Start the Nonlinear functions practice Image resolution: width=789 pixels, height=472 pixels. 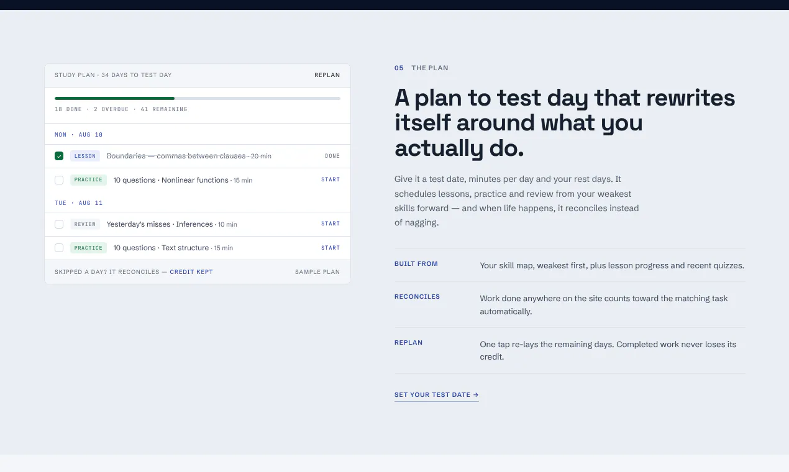coord(331,179)
